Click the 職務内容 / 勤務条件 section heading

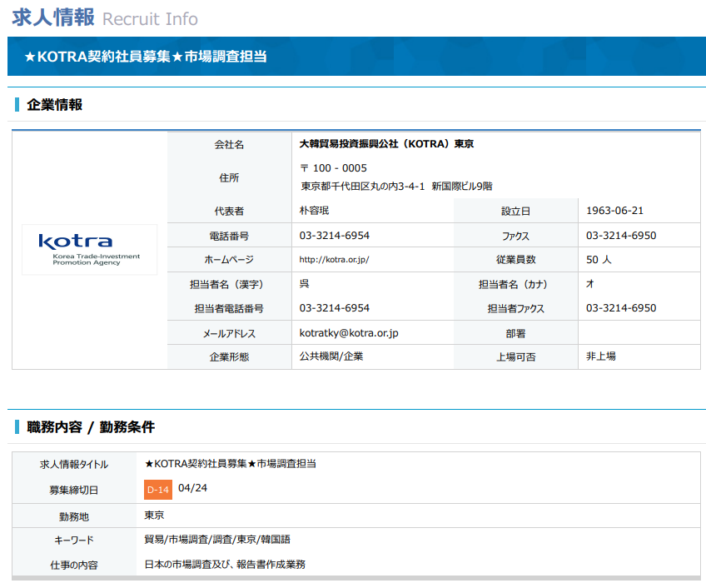[91, 426]
